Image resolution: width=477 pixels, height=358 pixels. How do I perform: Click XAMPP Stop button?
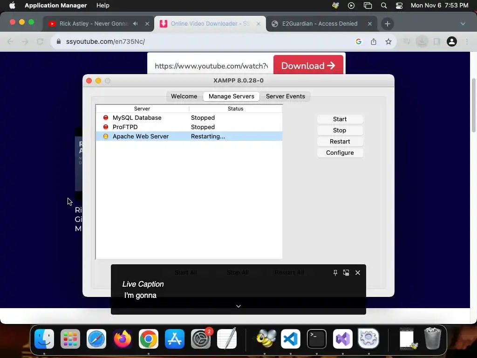[x=340, y=131]
